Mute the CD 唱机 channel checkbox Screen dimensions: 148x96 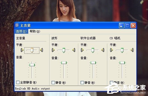click(111, 83)
